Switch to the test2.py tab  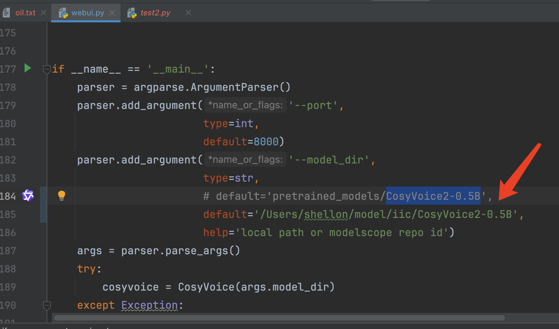[155, 13]
